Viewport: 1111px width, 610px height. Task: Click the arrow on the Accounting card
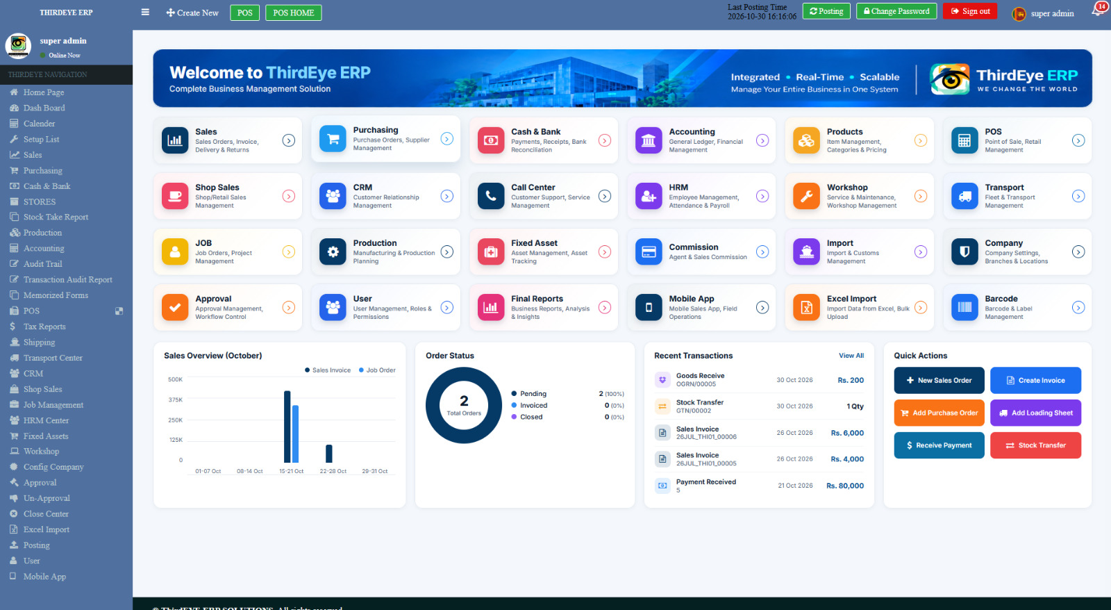(x=762, y=140)
